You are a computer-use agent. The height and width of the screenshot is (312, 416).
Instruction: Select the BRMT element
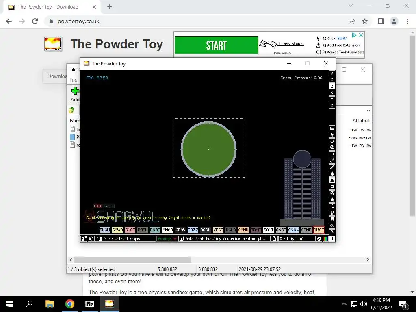pyautogui.click(x=256, y=230)
